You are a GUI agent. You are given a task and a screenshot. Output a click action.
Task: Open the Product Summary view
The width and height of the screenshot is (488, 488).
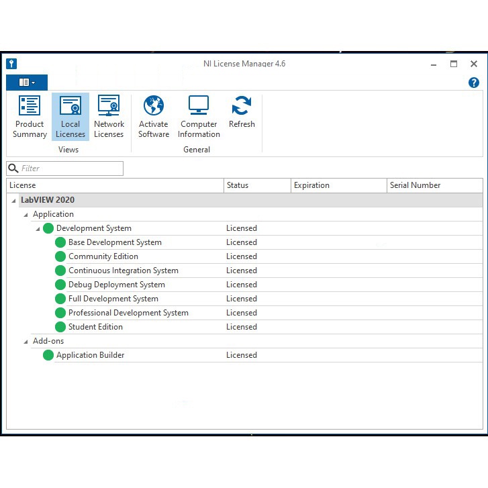(x=30, y=116)
